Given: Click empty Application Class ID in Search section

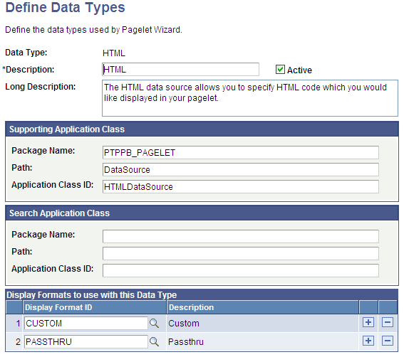Looking at the screenshot, I should click(241, 270).
